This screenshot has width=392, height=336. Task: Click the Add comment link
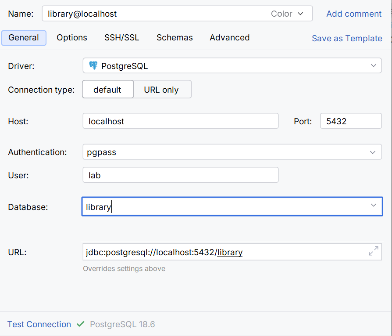(354, 14)
